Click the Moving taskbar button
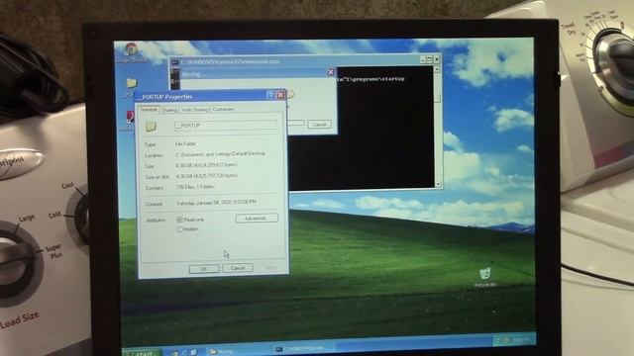 239,352
